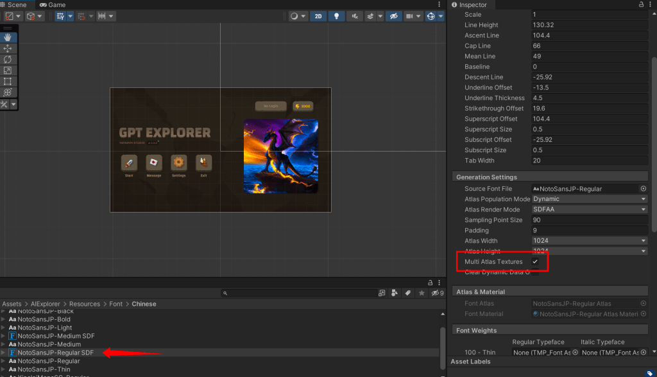Open Atlas Width 1024 dropdown
This screenshot has width=657, height=377.
click(590, 241)
